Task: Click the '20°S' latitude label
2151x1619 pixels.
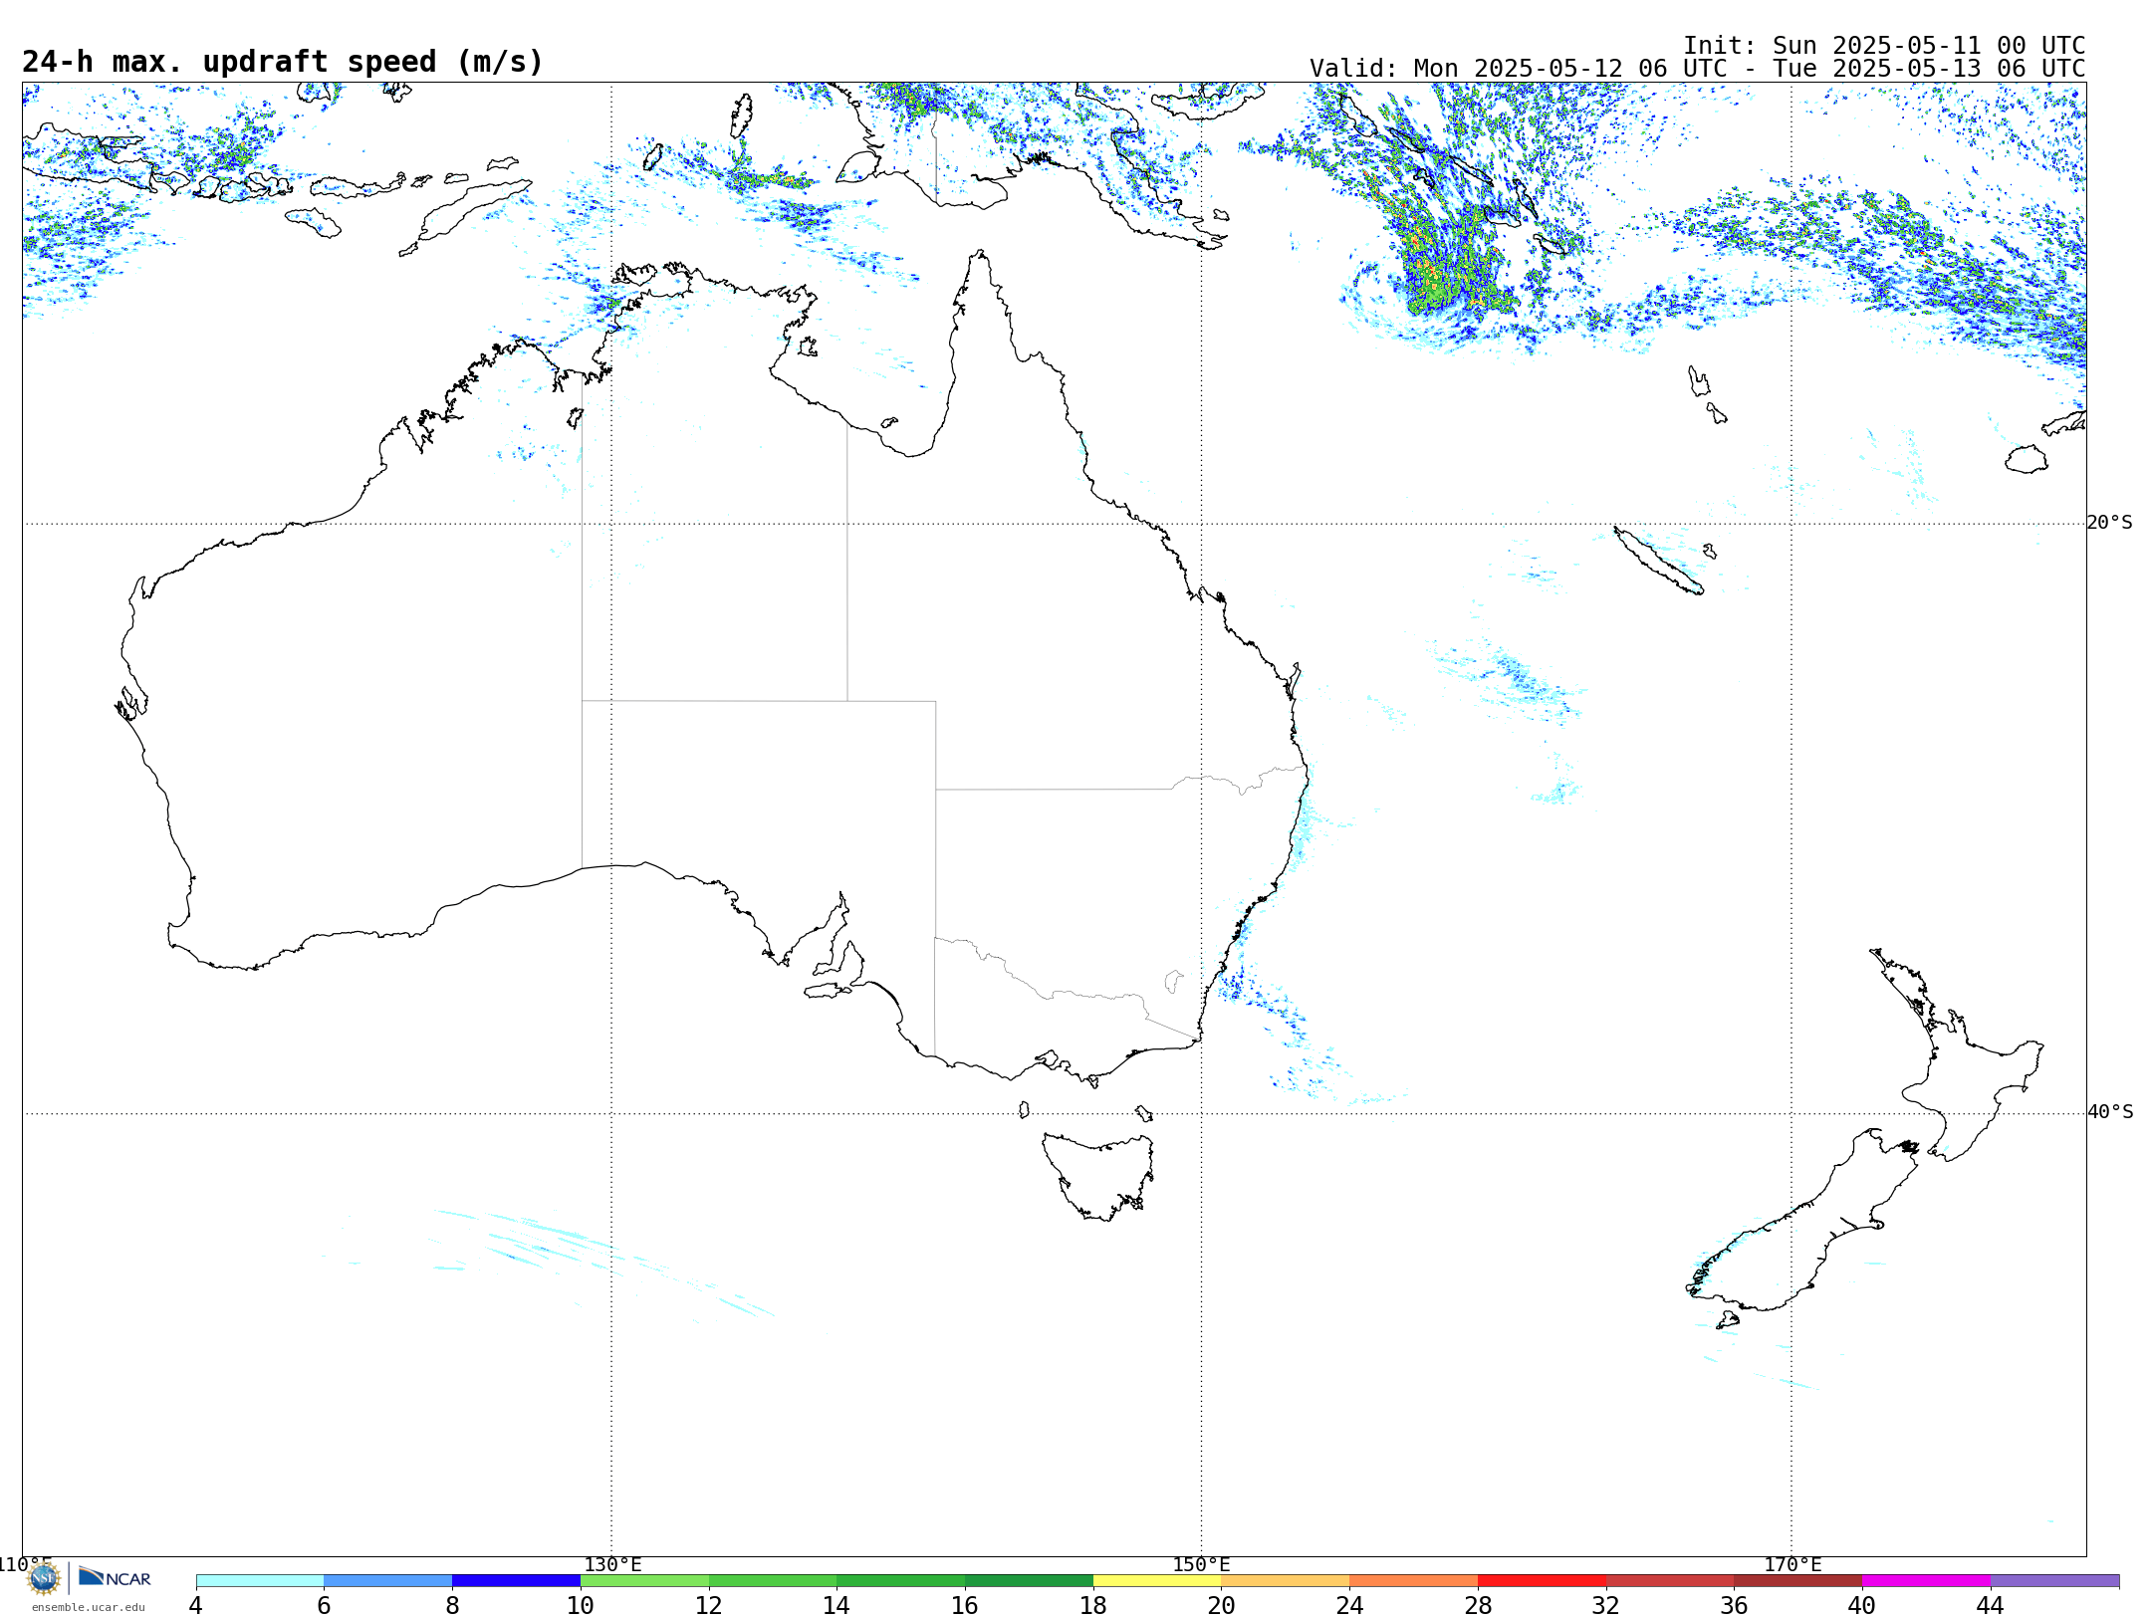Action: click(x=2110, y=523)
